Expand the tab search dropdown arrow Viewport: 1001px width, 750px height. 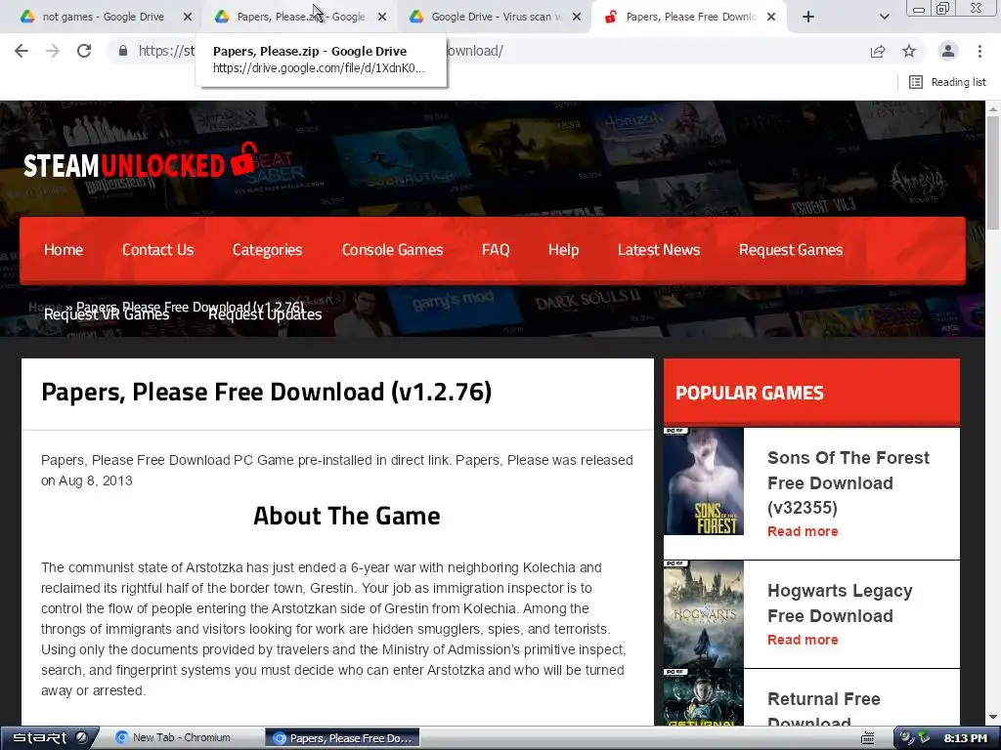click(x=884, y=18)
